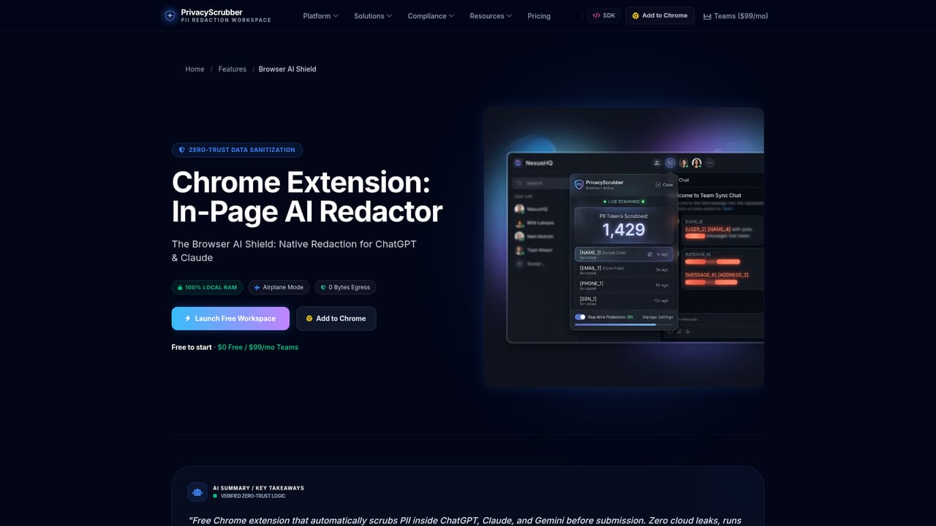Image resolution: width=936 pixels, height=526 pixels.
Task: Click the three-dots icon in NexusHQ mockup toolbar
Action: point(710,163)
